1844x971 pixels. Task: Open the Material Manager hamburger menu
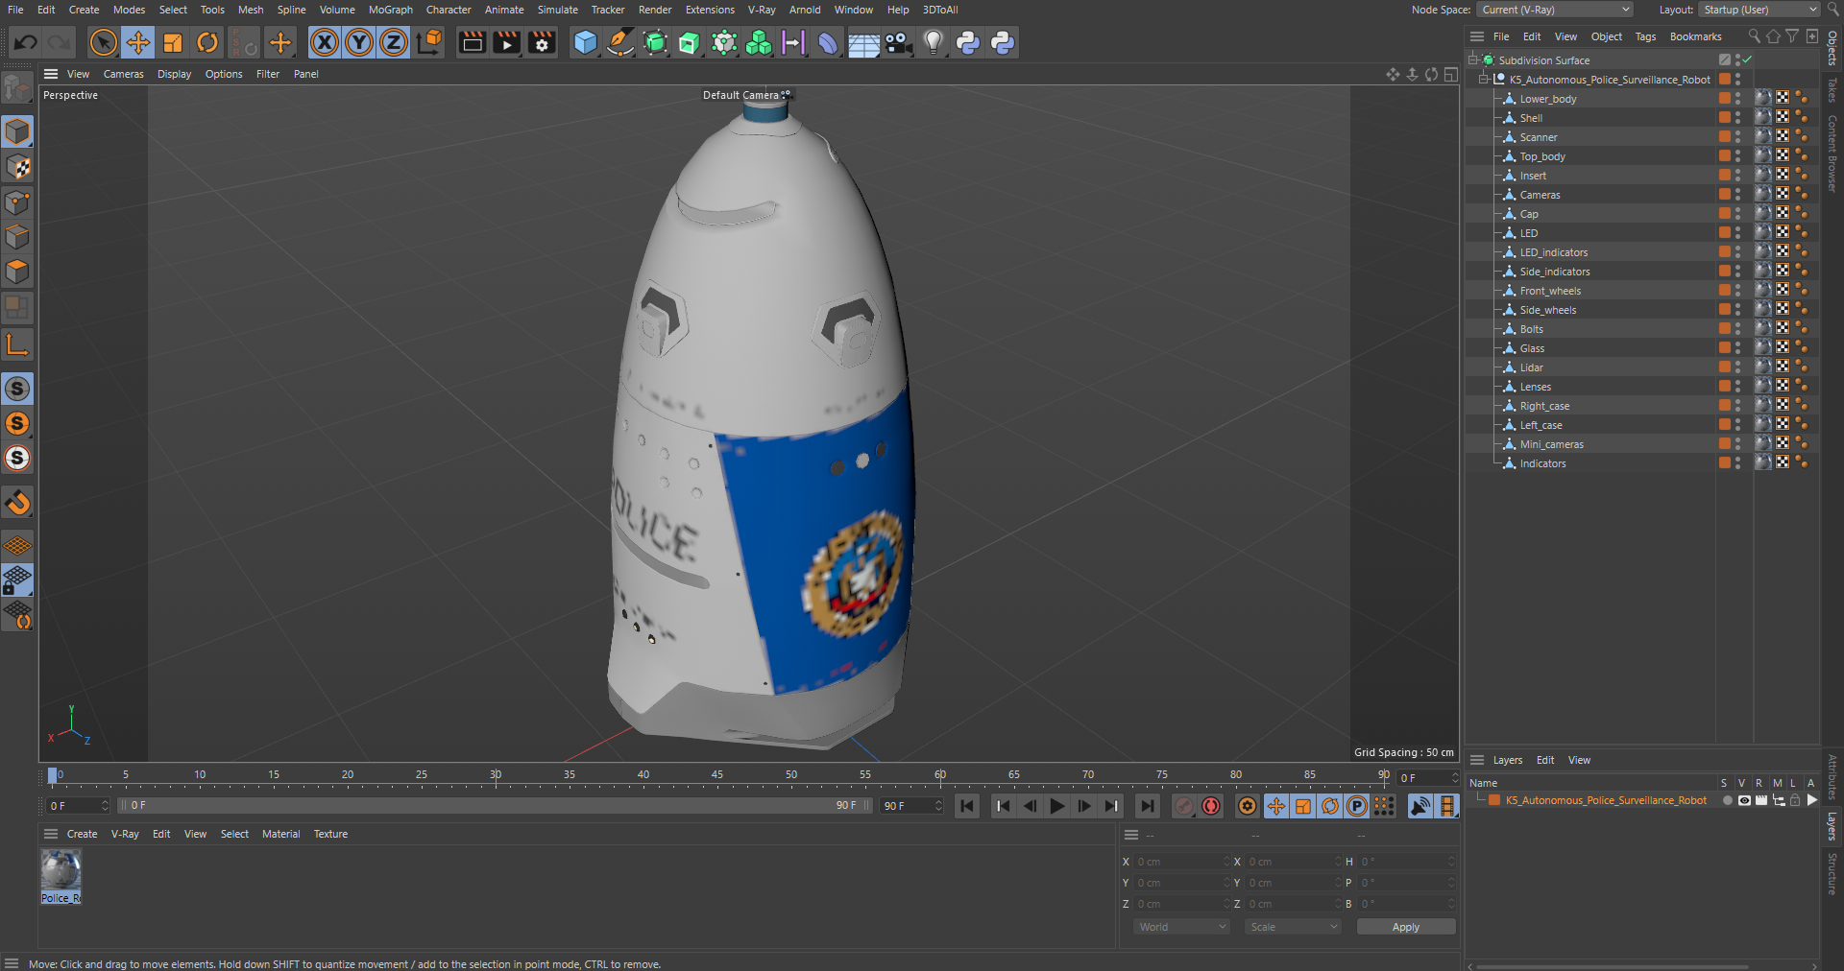(x=51, y=834)
